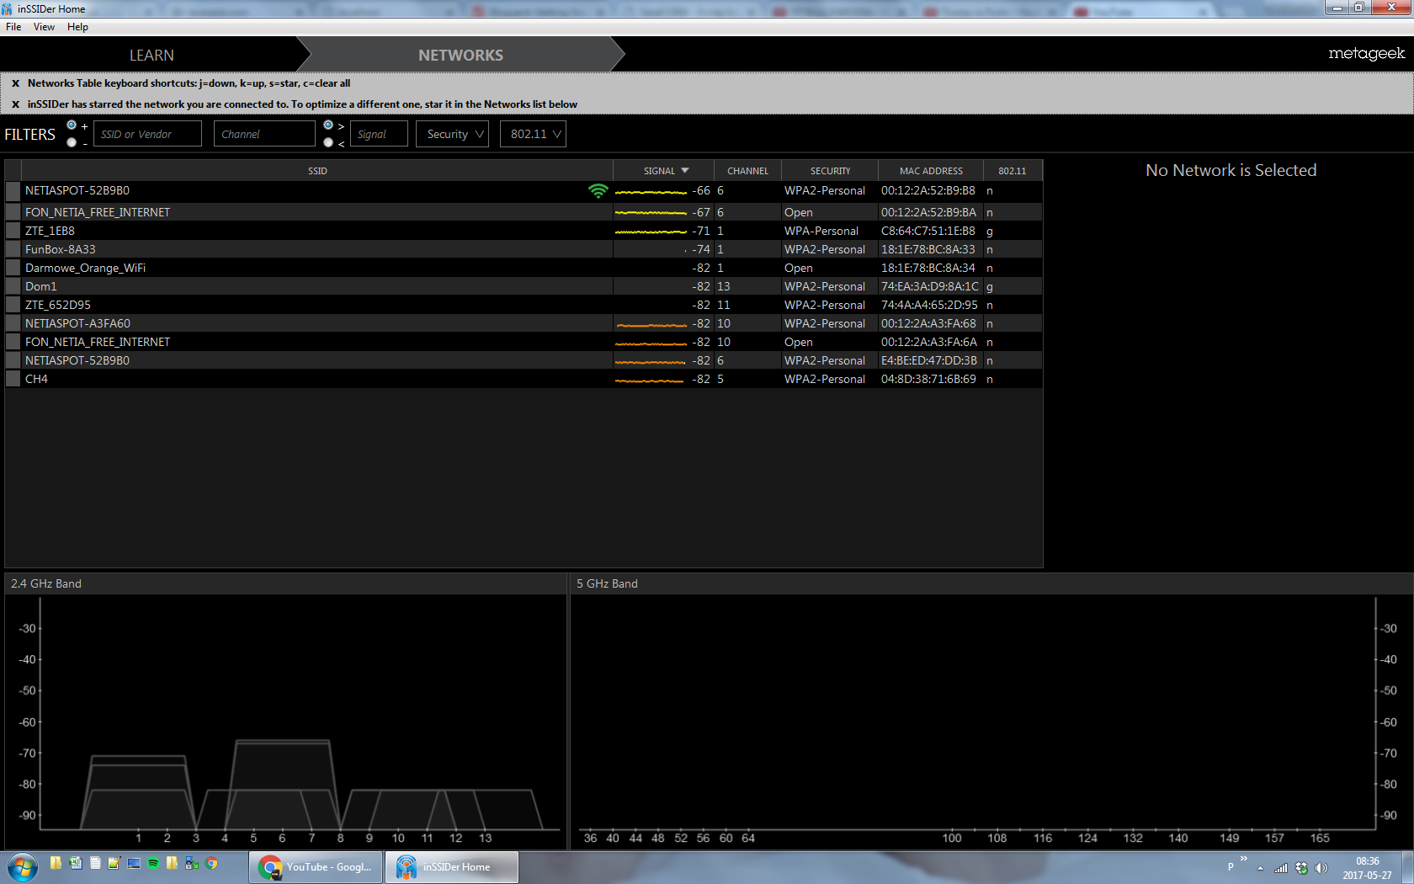Click the desktop monitor icon in quick launch
This screenshot has width=1414, height=884.
(134, 863)
